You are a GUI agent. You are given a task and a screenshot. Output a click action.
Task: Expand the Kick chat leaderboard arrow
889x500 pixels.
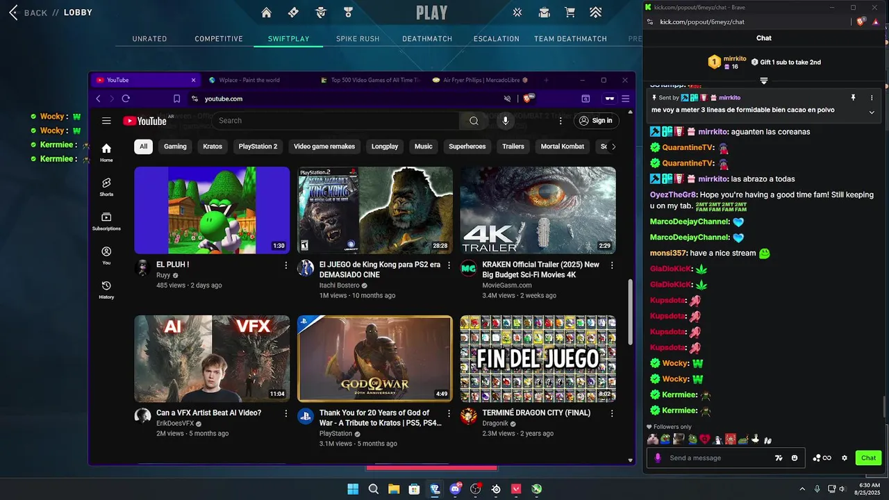pyautogui.click(x=764, y=81)
